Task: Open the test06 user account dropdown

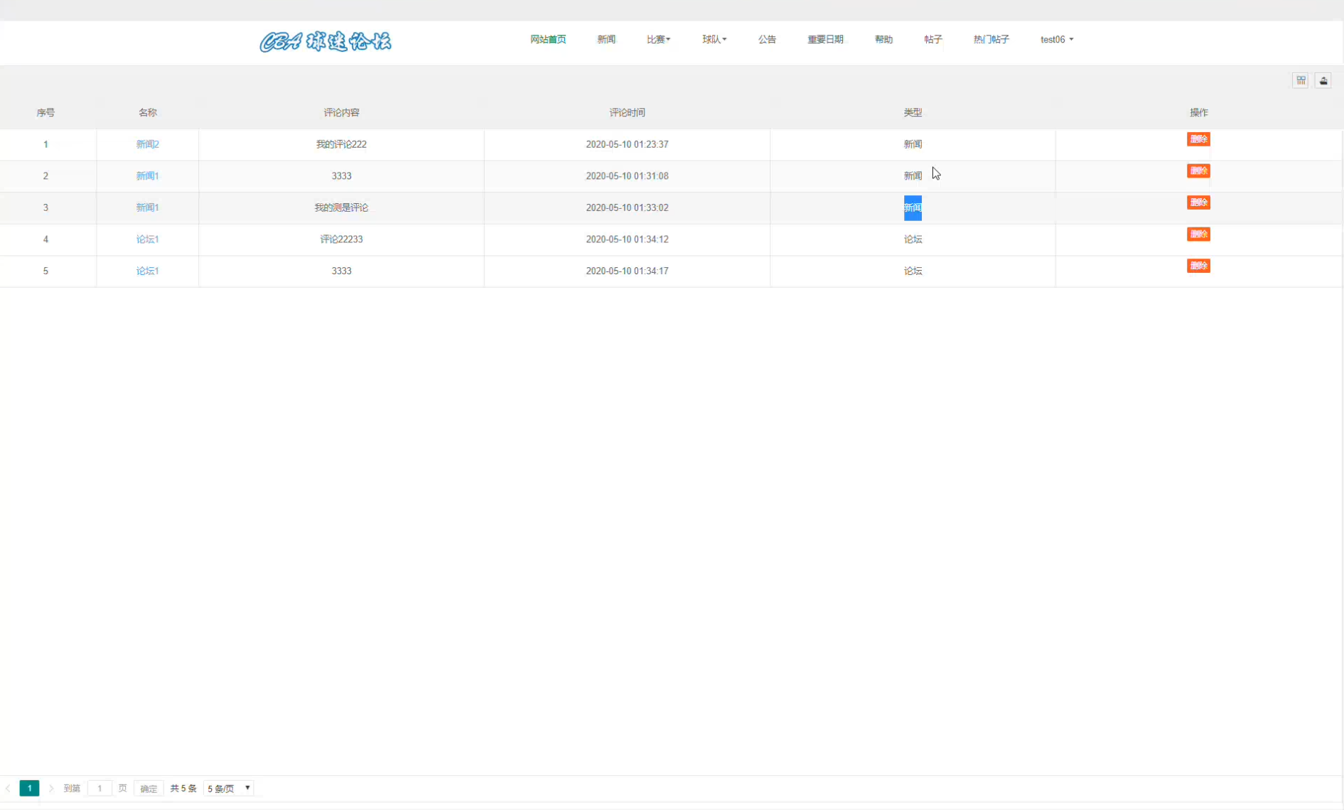Action: [x=1057, y=39]
